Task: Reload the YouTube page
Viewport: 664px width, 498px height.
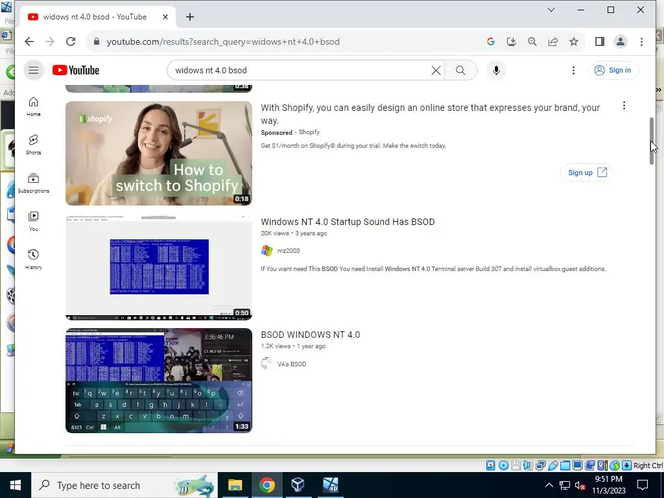Action: click(71, 41)
